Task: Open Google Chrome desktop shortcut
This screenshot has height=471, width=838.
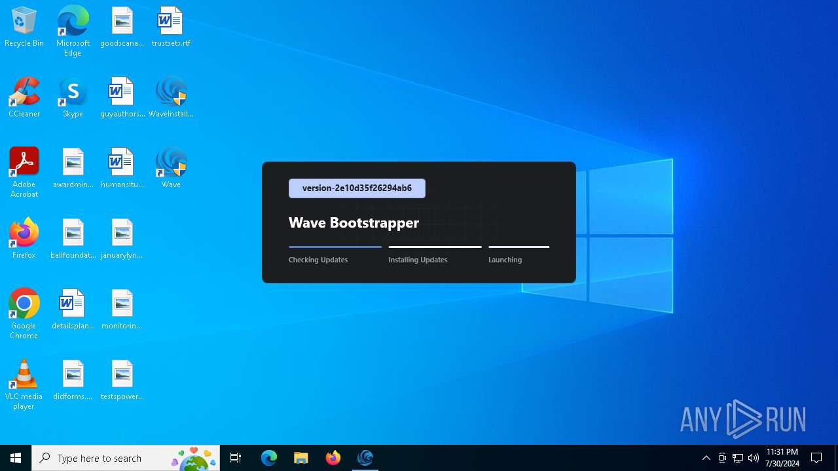Action: [x=24, y=314]
